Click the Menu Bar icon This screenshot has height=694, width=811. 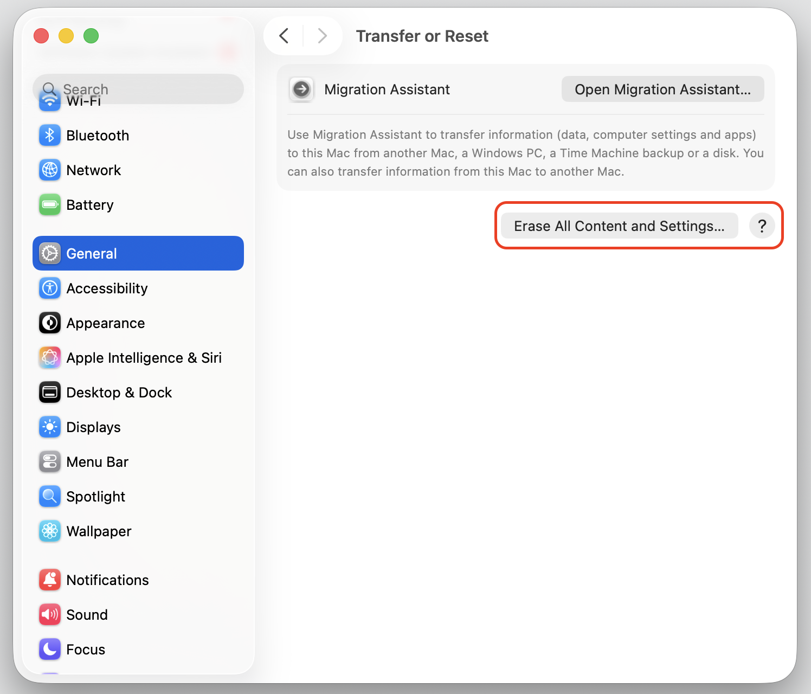50,462
